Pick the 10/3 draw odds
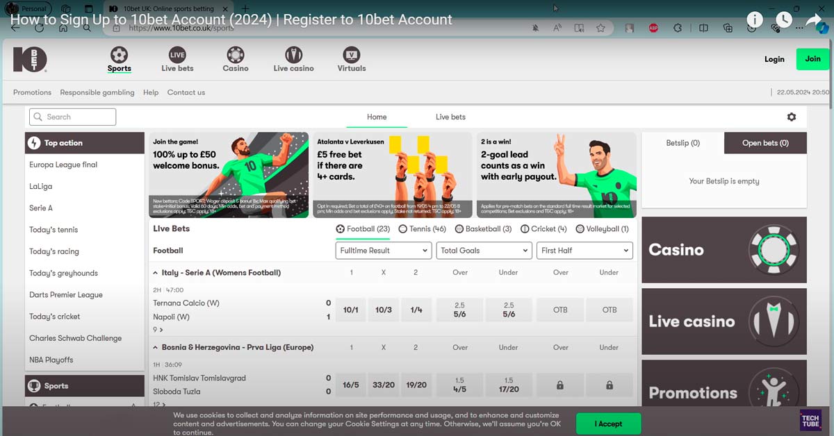Viewport: 834px width, 436px height. tap(384, 310)
